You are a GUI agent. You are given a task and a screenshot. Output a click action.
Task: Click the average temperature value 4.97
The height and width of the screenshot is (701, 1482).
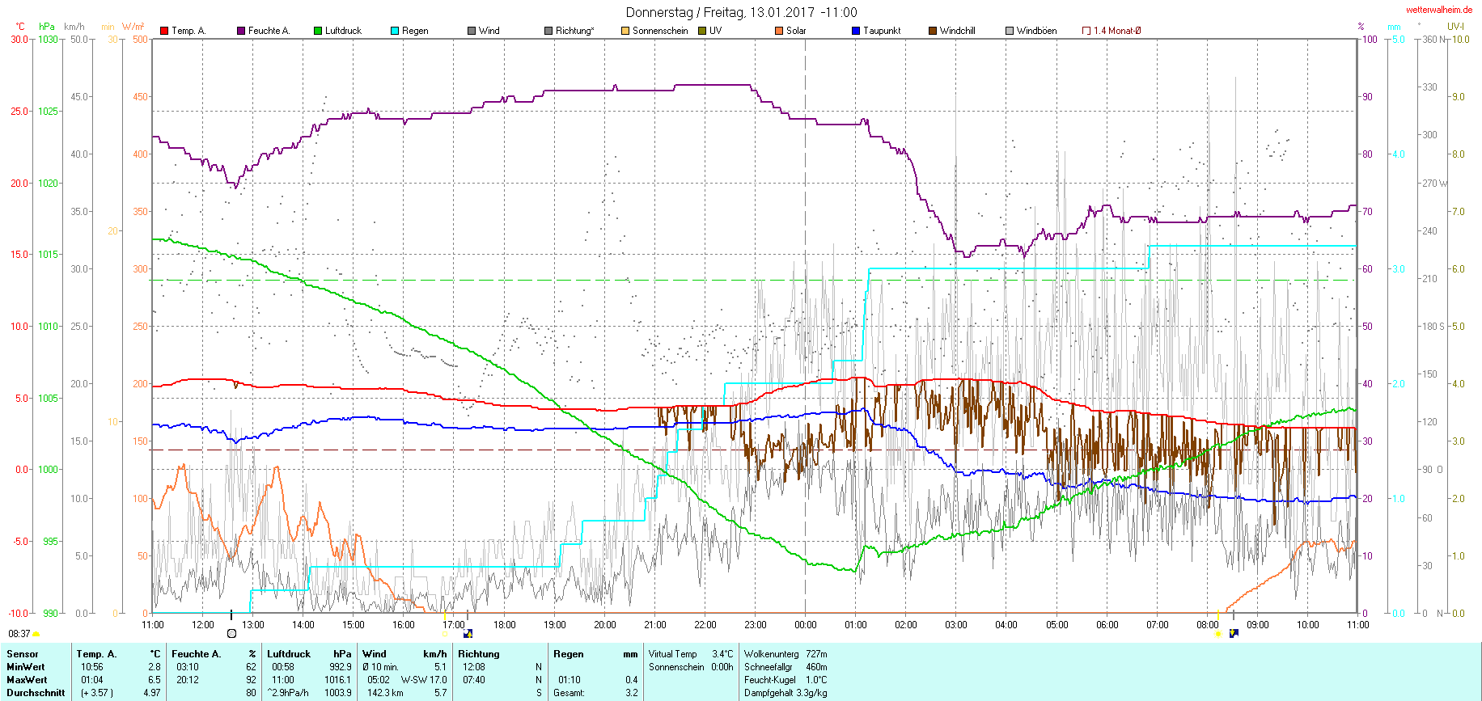pos(152,693)
